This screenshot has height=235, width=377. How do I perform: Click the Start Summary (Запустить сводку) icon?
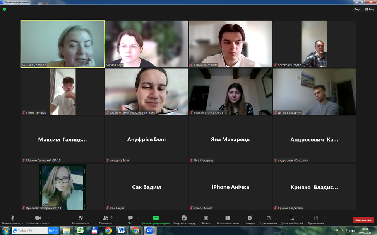tap(184, 218)
